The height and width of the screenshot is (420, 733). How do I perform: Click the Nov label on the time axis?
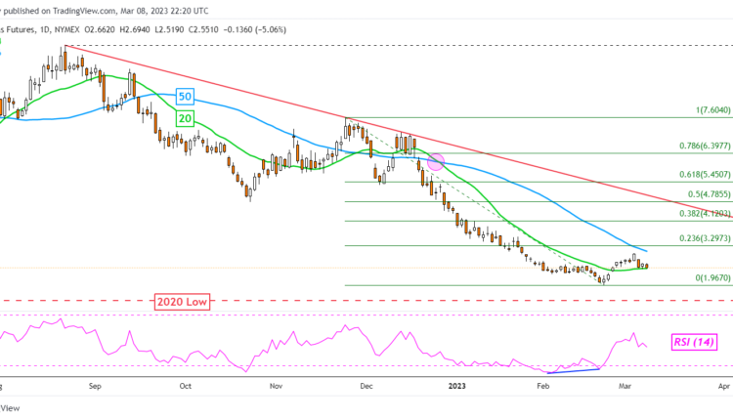[x=277, y=386]
